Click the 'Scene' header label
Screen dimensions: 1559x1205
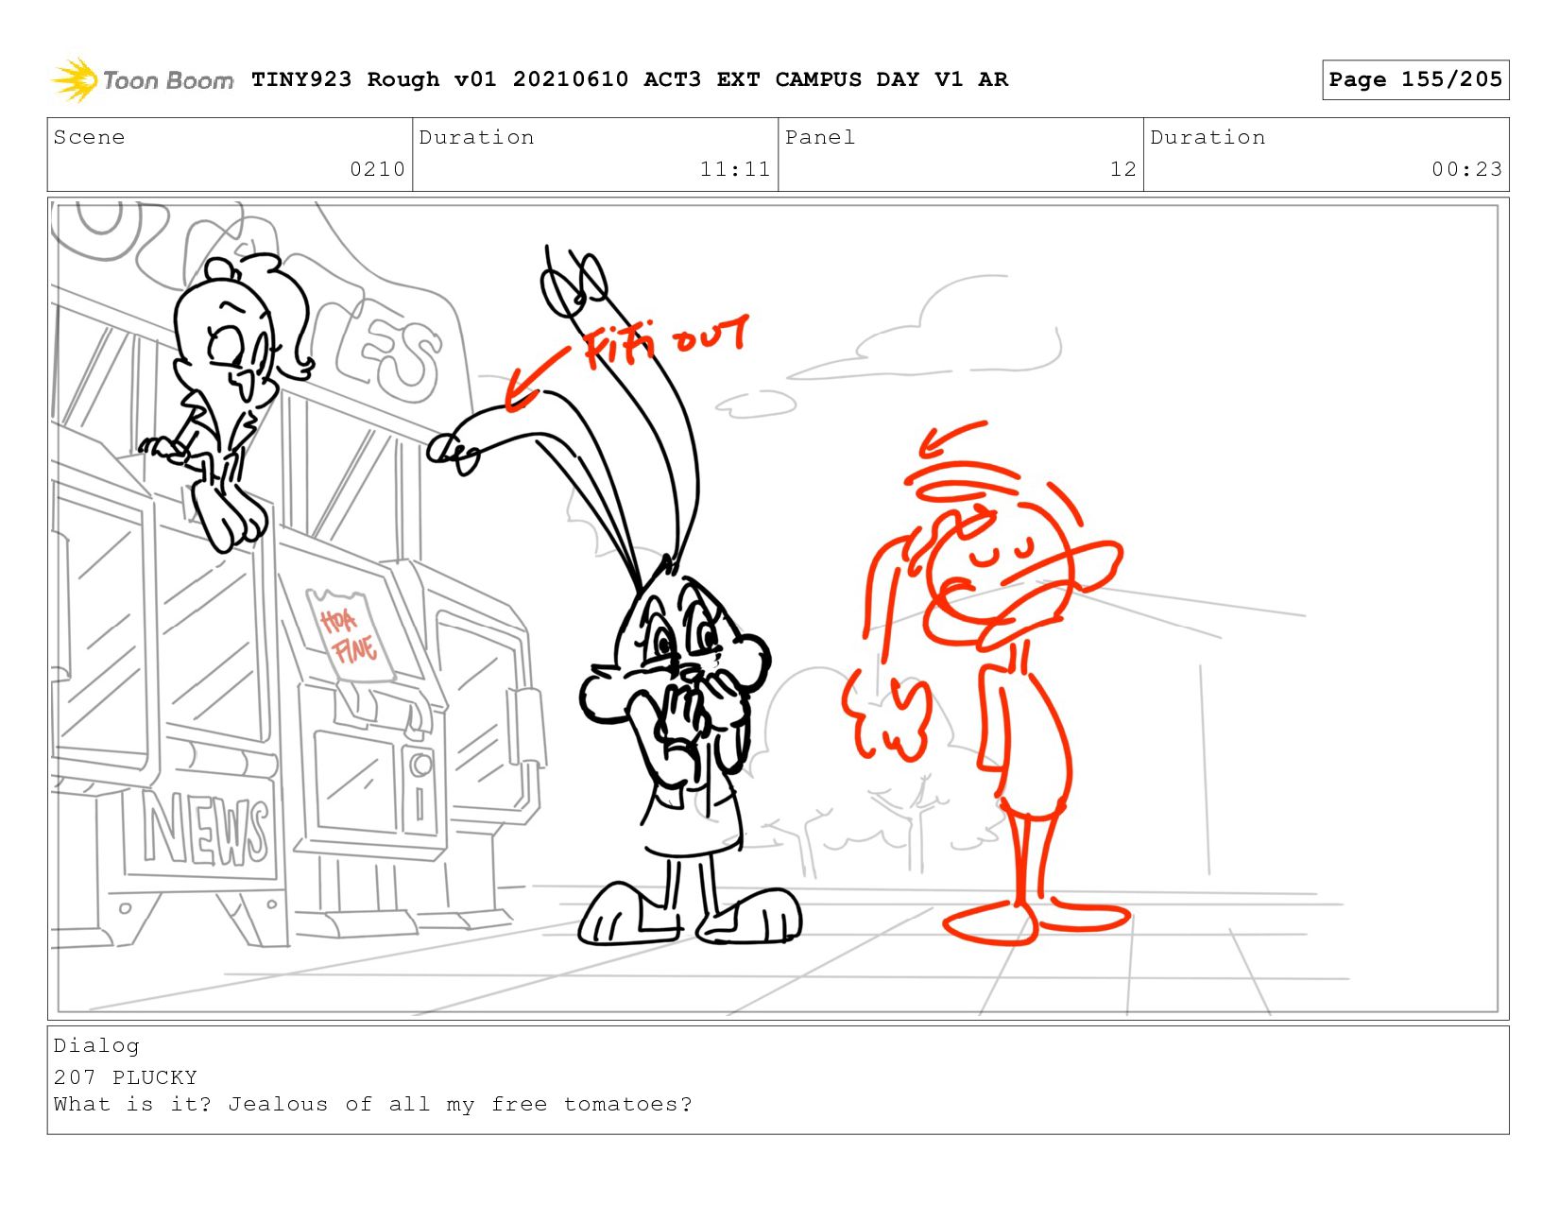[x=89, y=137]
